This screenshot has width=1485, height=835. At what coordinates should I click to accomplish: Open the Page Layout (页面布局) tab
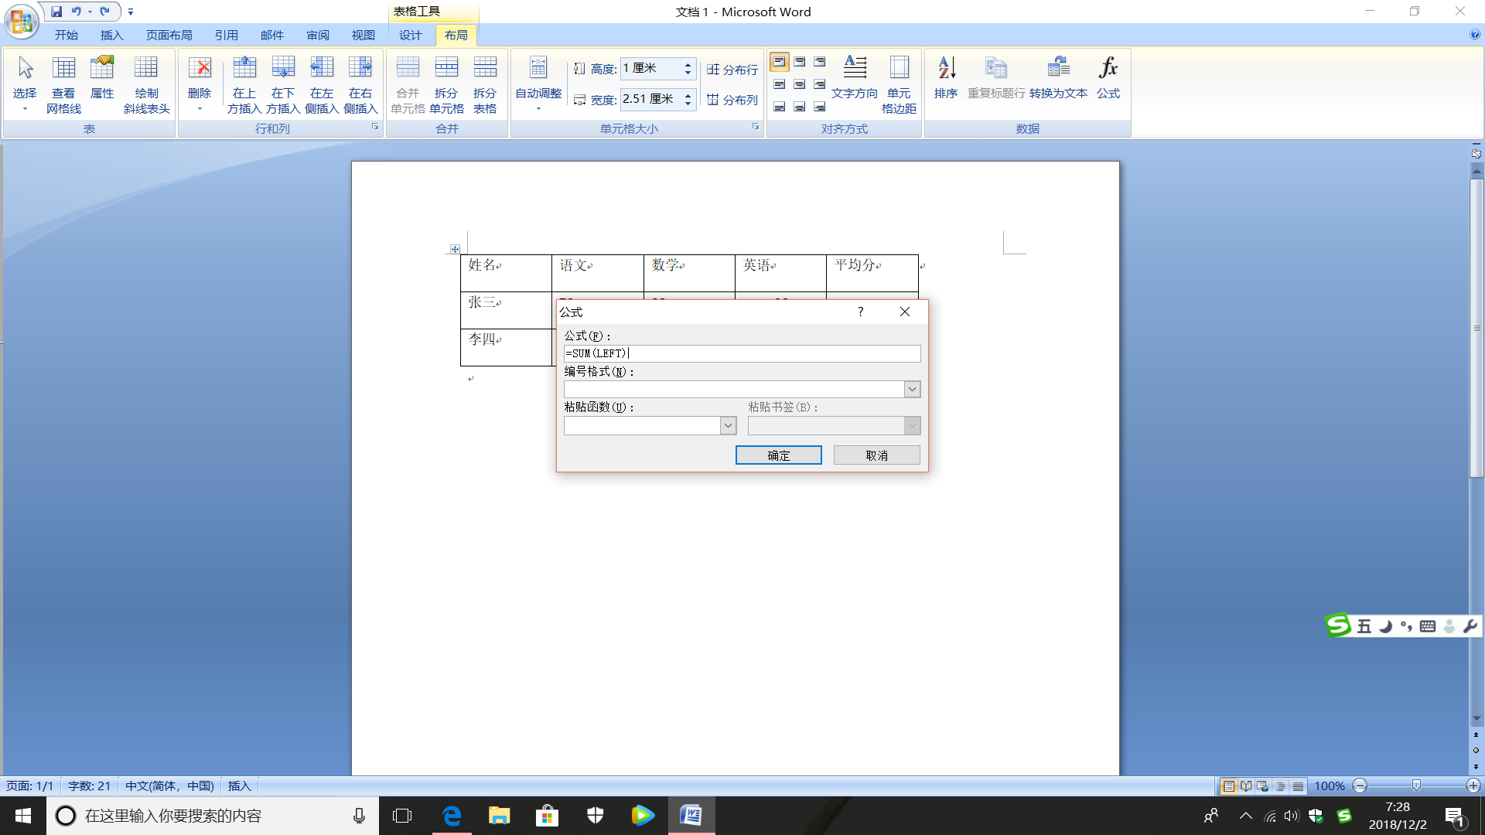169,36
